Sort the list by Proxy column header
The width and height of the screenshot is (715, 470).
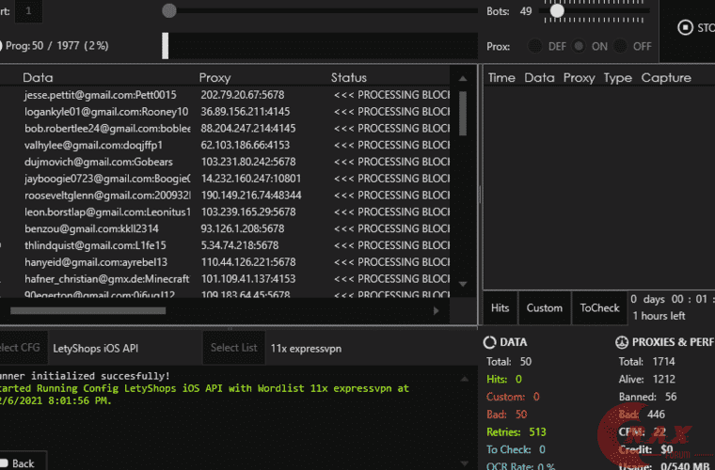[214, 77]
